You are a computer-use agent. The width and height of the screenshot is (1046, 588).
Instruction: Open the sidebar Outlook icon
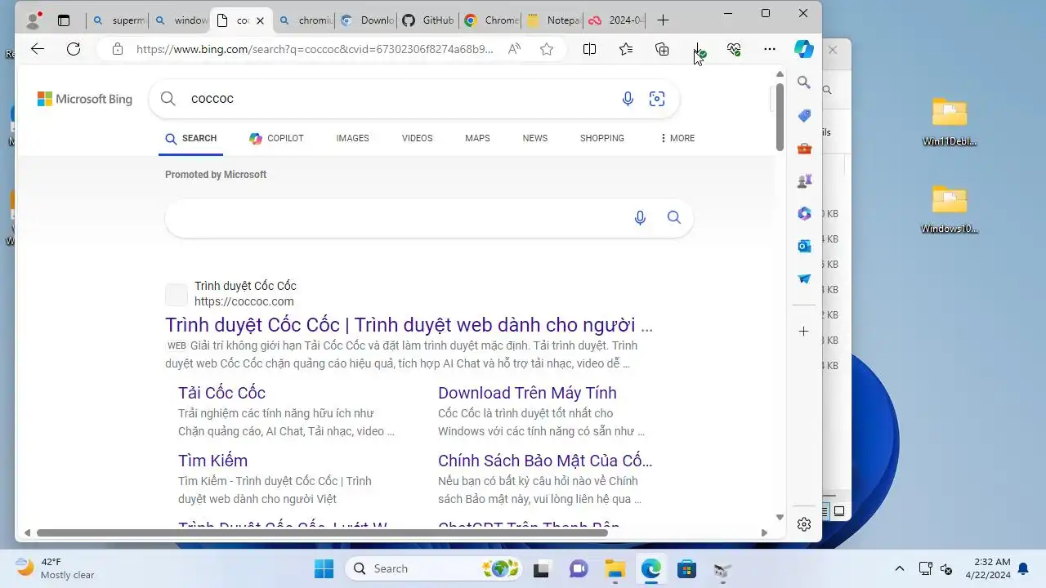804,246
